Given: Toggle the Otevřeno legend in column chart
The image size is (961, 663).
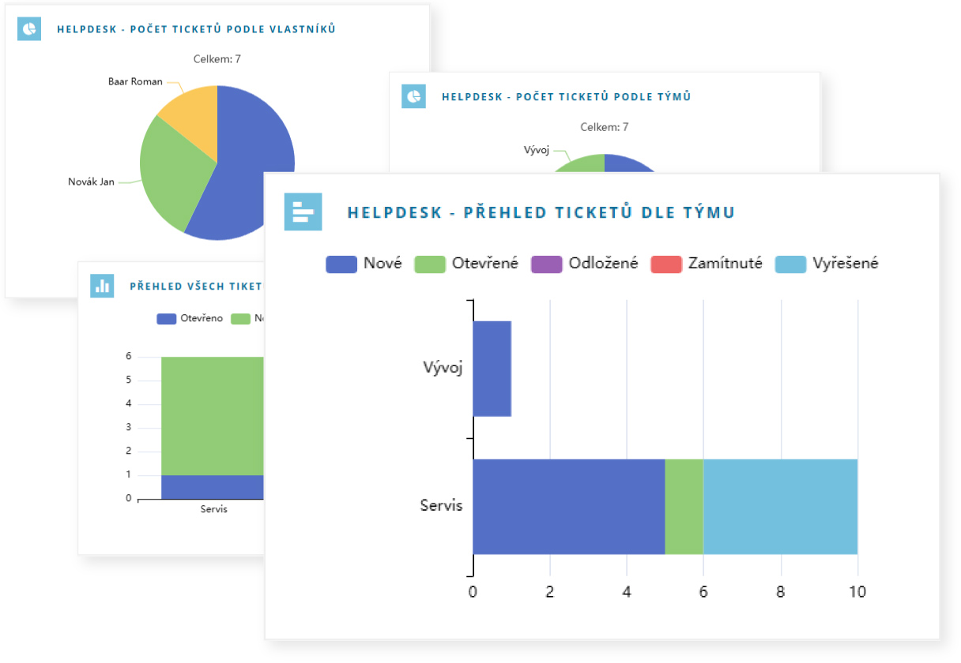Looking at the screenshot, I should (x=190, y=319).
